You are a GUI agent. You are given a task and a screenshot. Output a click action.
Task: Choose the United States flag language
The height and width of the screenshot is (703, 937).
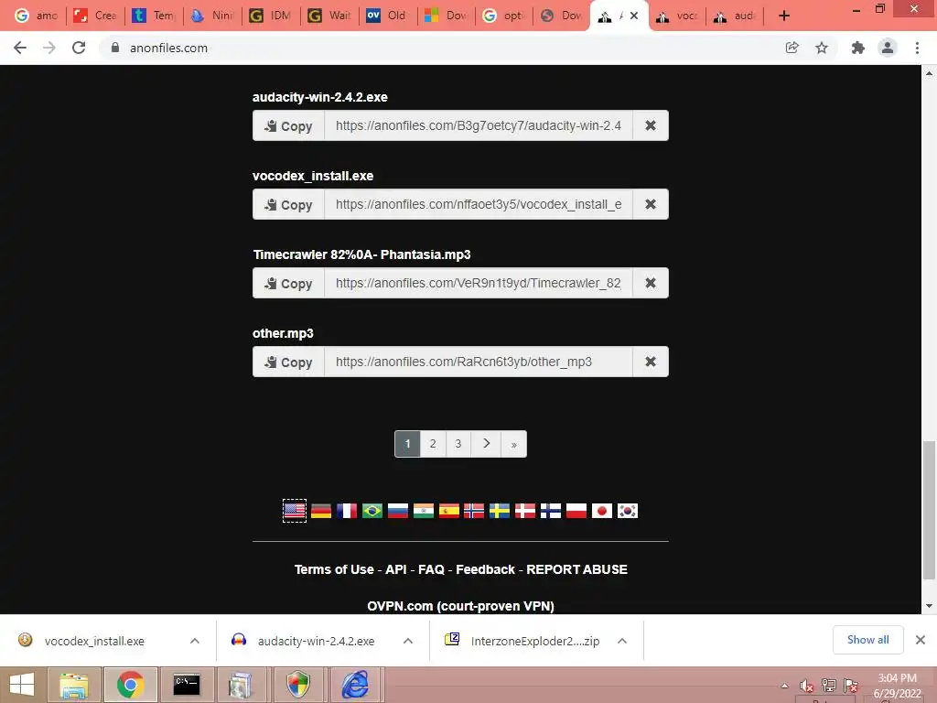click(x=295, y=511)
